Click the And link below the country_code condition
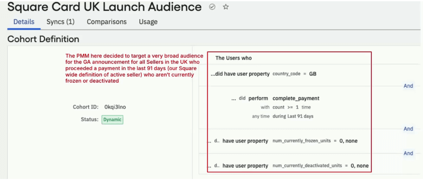The width and height of the screenshot is (423, 180). (408, 86)
